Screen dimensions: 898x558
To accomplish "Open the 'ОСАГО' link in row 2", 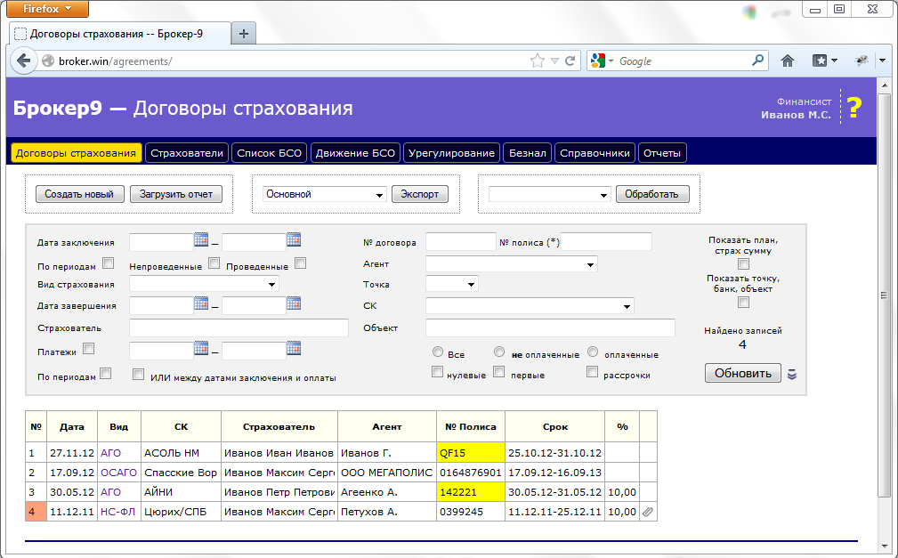I will coord(118,473).
